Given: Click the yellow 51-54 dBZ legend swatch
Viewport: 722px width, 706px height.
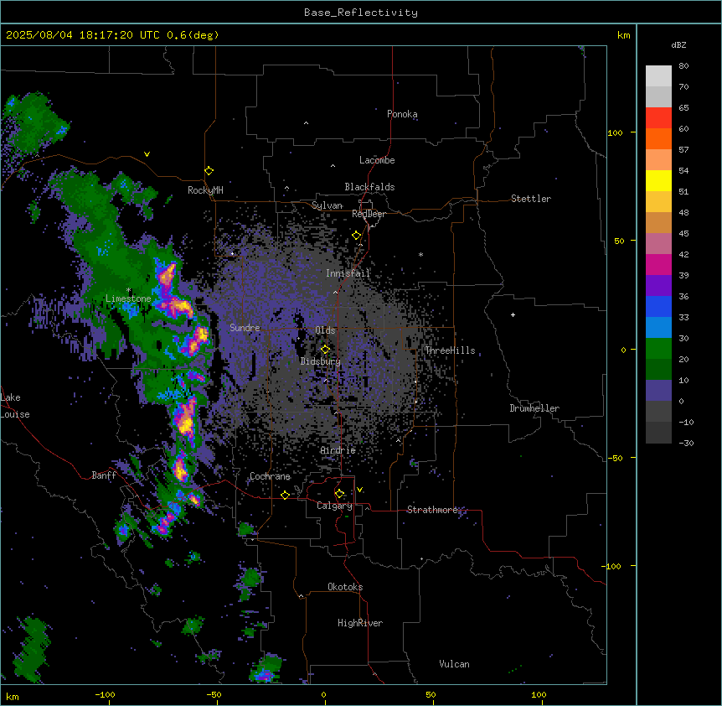Looking at the screenshot, I should 658,180.
